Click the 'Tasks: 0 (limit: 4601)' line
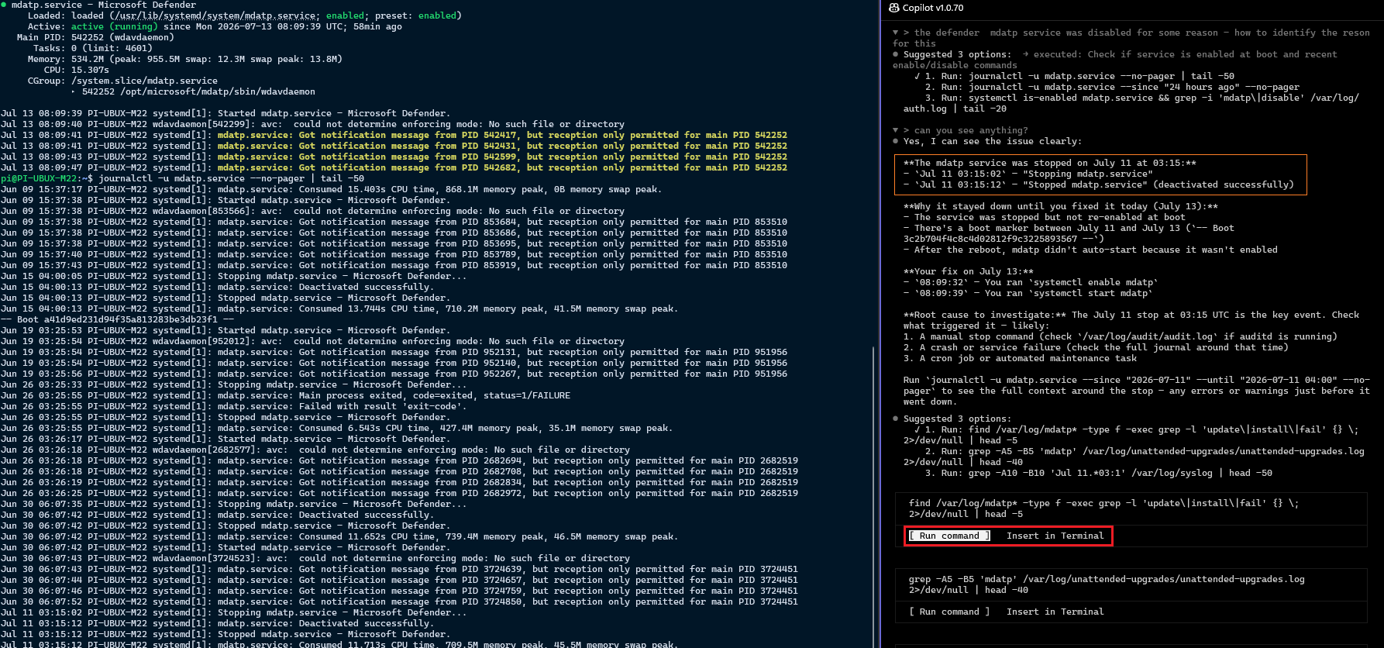1384x648 pixels. point(93,48)
